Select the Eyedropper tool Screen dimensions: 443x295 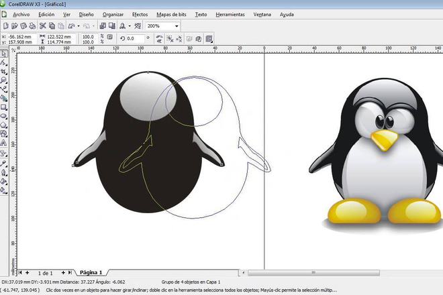tap(3, 163)
